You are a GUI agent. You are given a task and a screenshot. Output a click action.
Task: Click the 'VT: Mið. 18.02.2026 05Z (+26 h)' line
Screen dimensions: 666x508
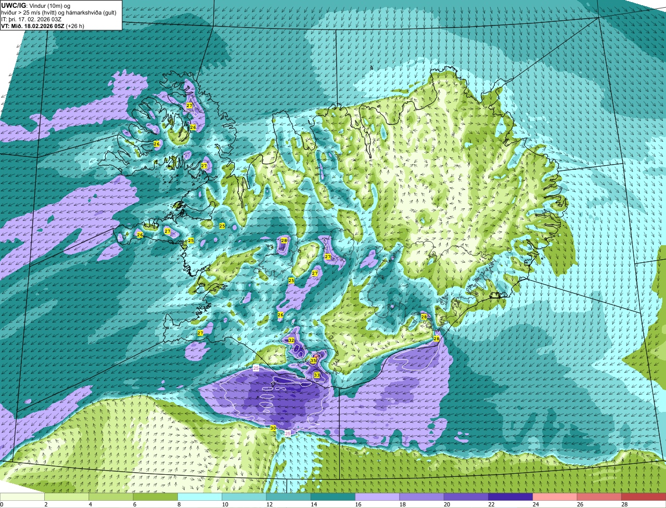[43, 26]
